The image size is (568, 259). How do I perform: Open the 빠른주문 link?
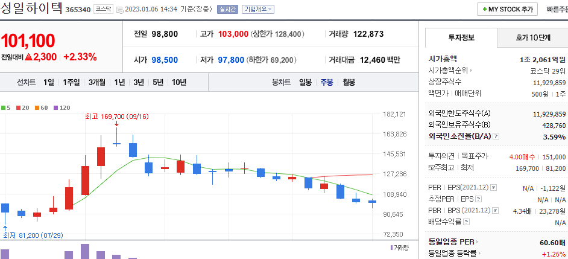[557, 10]
